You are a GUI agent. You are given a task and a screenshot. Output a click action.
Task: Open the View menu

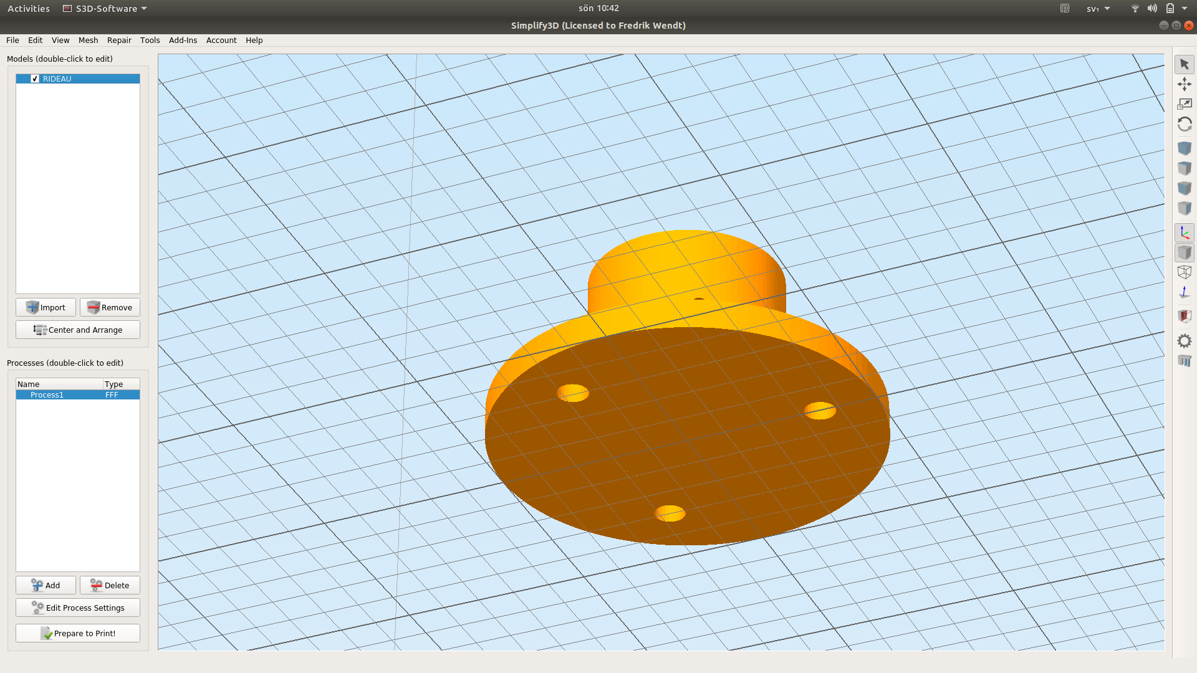[x=60, y=41]
